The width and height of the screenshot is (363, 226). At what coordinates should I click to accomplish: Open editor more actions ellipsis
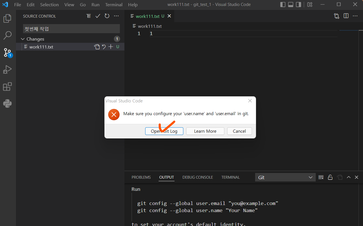click(x=355, y=16)
